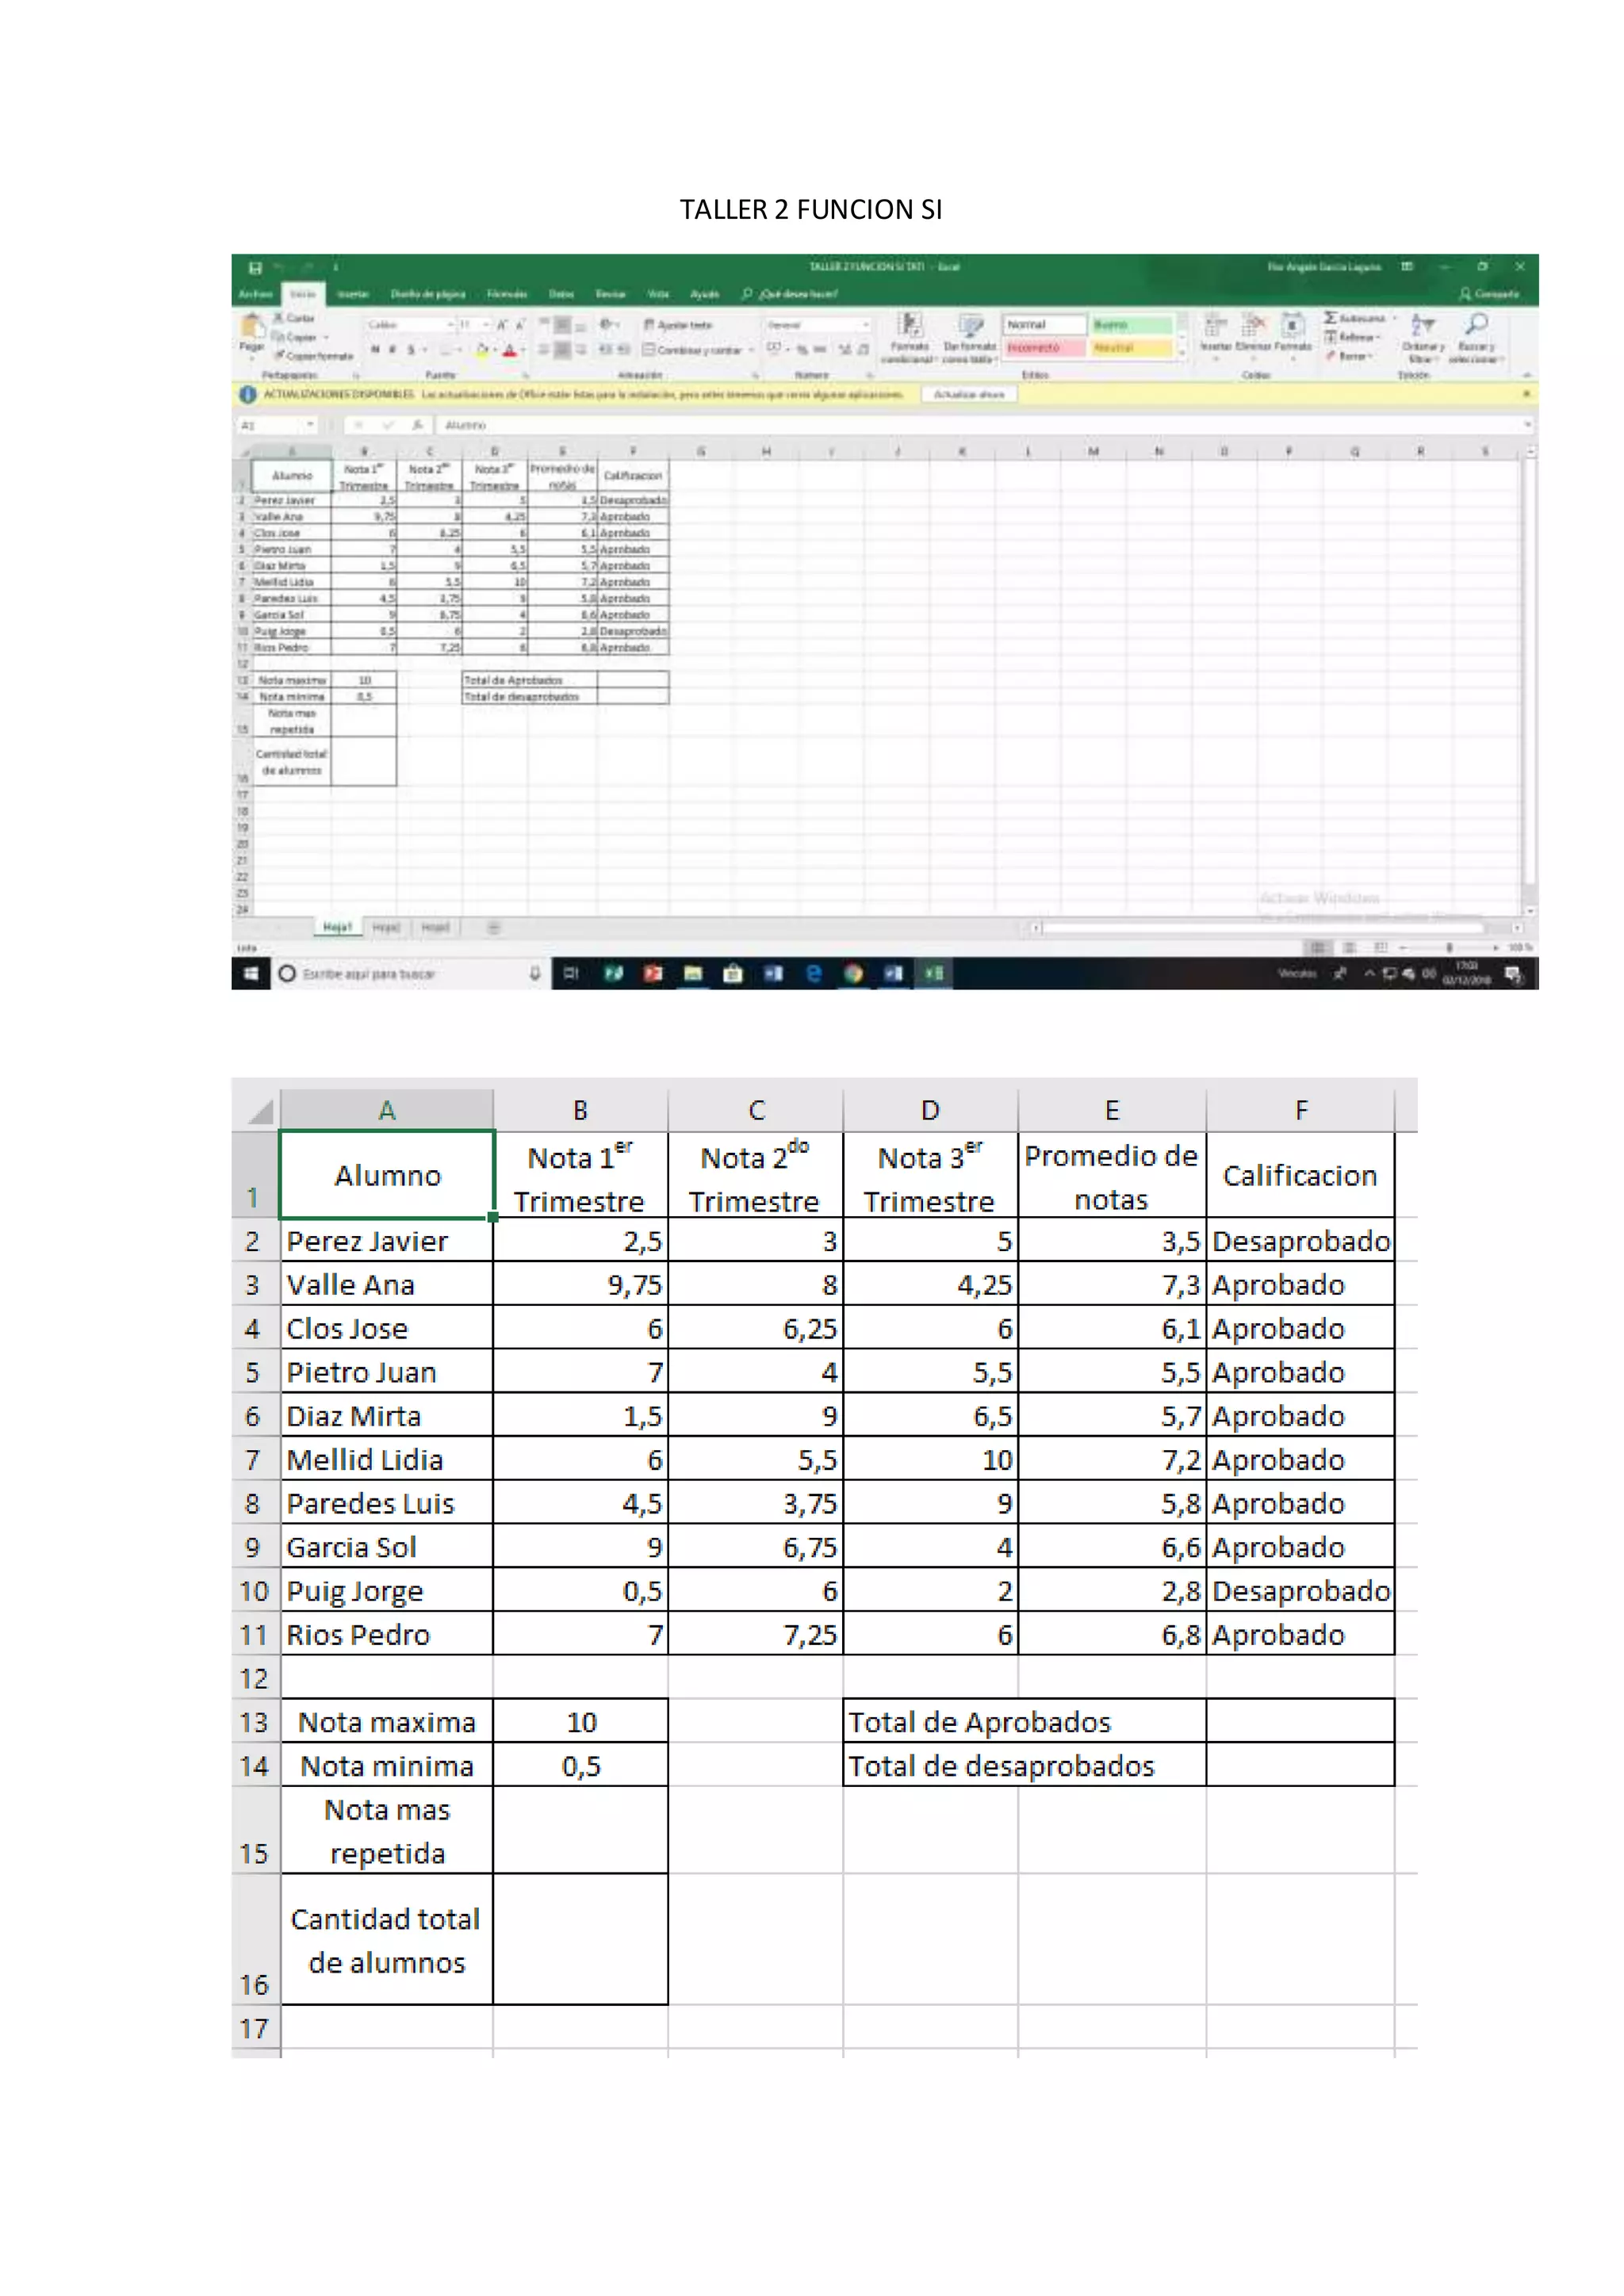Click the Actualizar ahora button
The image size is (1624, 2296).
tap(968, 394)
